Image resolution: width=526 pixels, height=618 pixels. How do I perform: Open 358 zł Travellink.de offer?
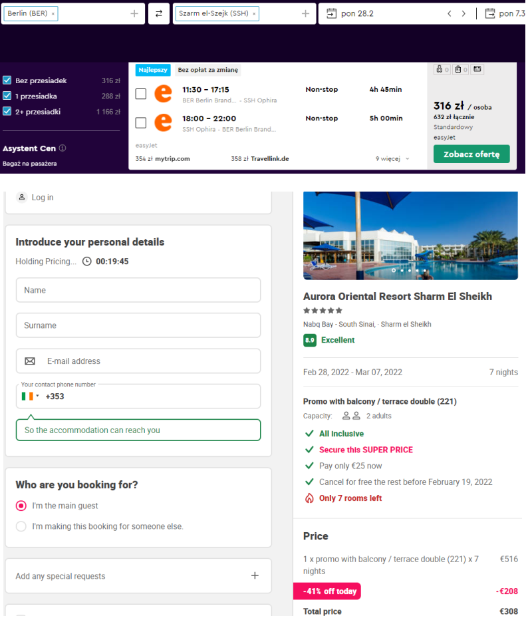pyautogui.click(x=259, y=158)
